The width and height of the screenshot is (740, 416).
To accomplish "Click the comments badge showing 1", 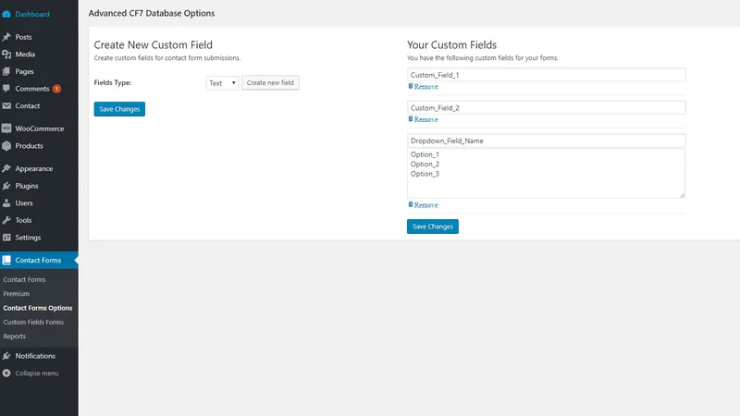I will click(x=56, y=89).
